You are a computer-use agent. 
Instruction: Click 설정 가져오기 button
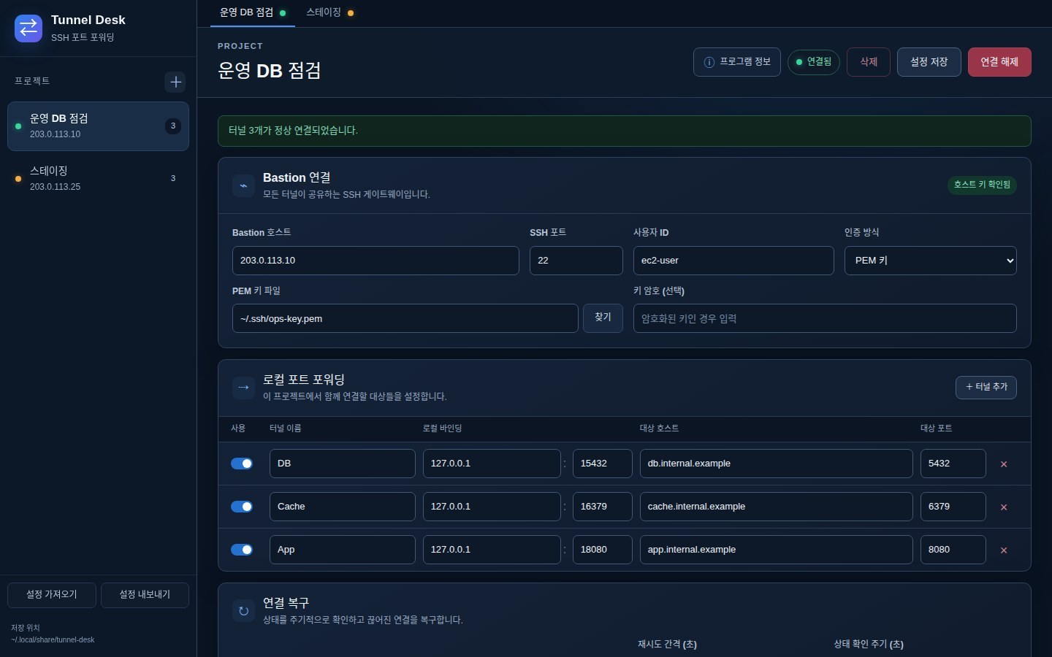(52, 595)
